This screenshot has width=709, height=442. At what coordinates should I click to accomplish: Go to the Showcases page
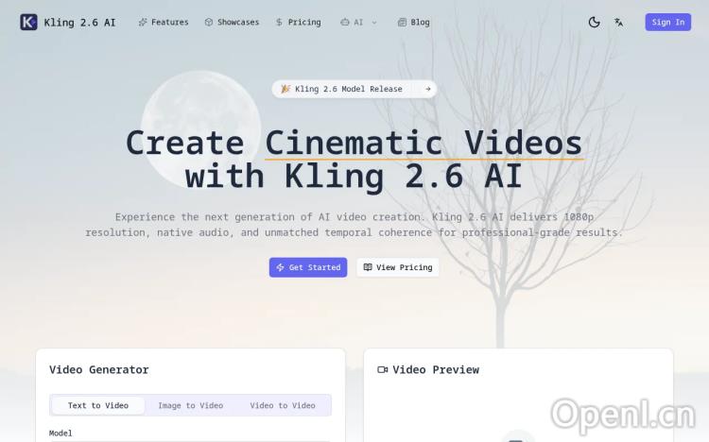[232, 22]
